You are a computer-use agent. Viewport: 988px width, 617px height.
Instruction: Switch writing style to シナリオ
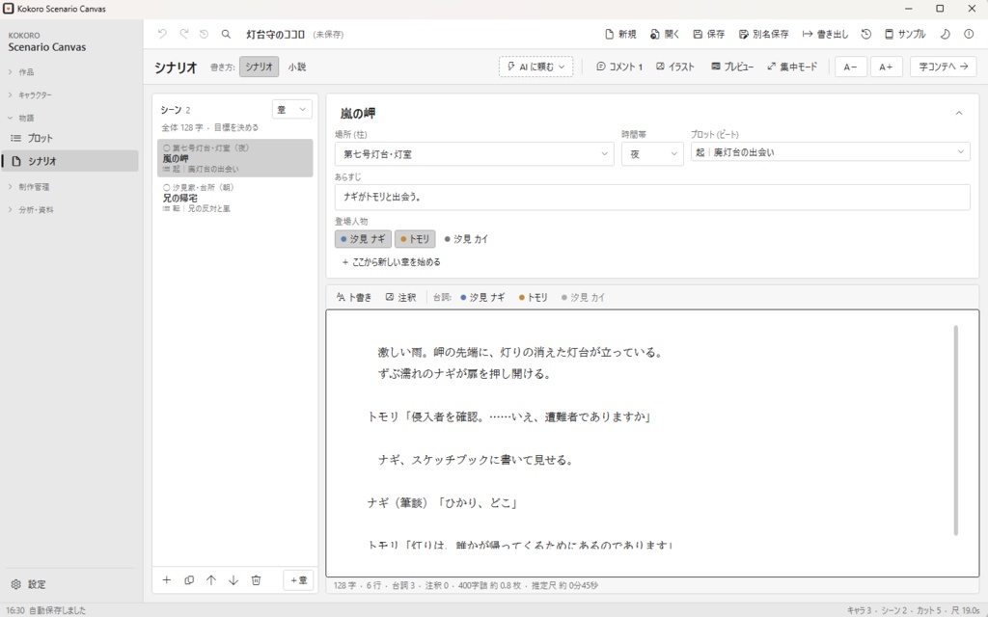(x=259, y=67)
